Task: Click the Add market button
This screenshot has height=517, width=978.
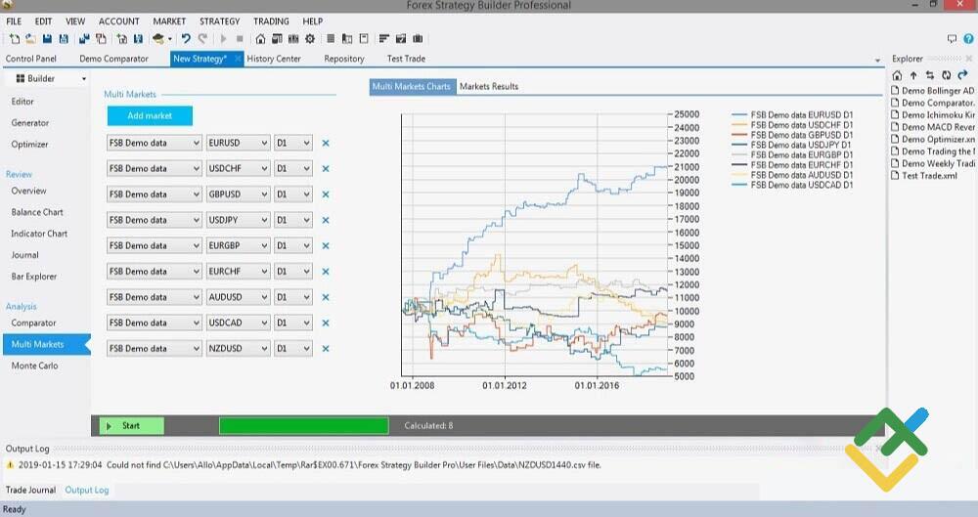Action: (x=150, y=115)
